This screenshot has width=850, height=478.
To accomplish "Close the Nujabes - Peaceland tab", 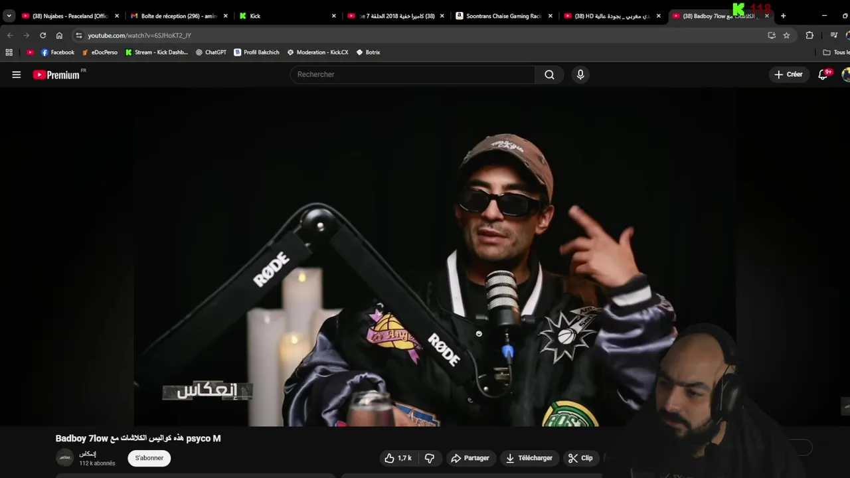I will [x=117, y=16].
